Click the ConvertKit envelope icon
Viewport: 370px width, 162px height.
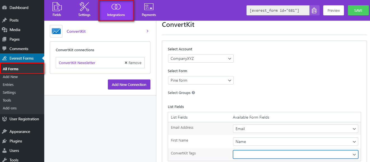point(56,31)
